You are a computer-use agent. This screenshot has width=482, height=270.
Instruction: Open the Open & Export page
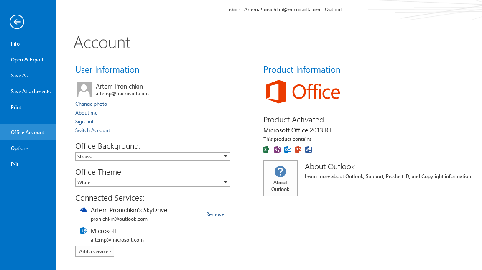(27, 60)
